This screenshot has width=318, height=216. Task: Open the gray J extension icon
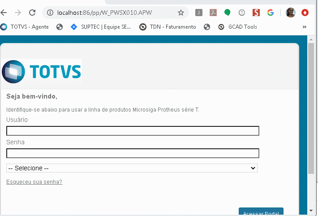[x=199, y=13]
